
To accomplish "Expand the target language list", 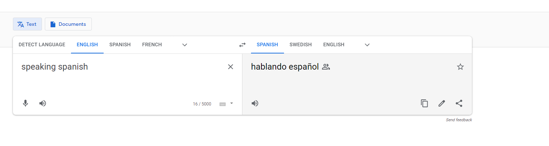I will (x=367, y=45).
